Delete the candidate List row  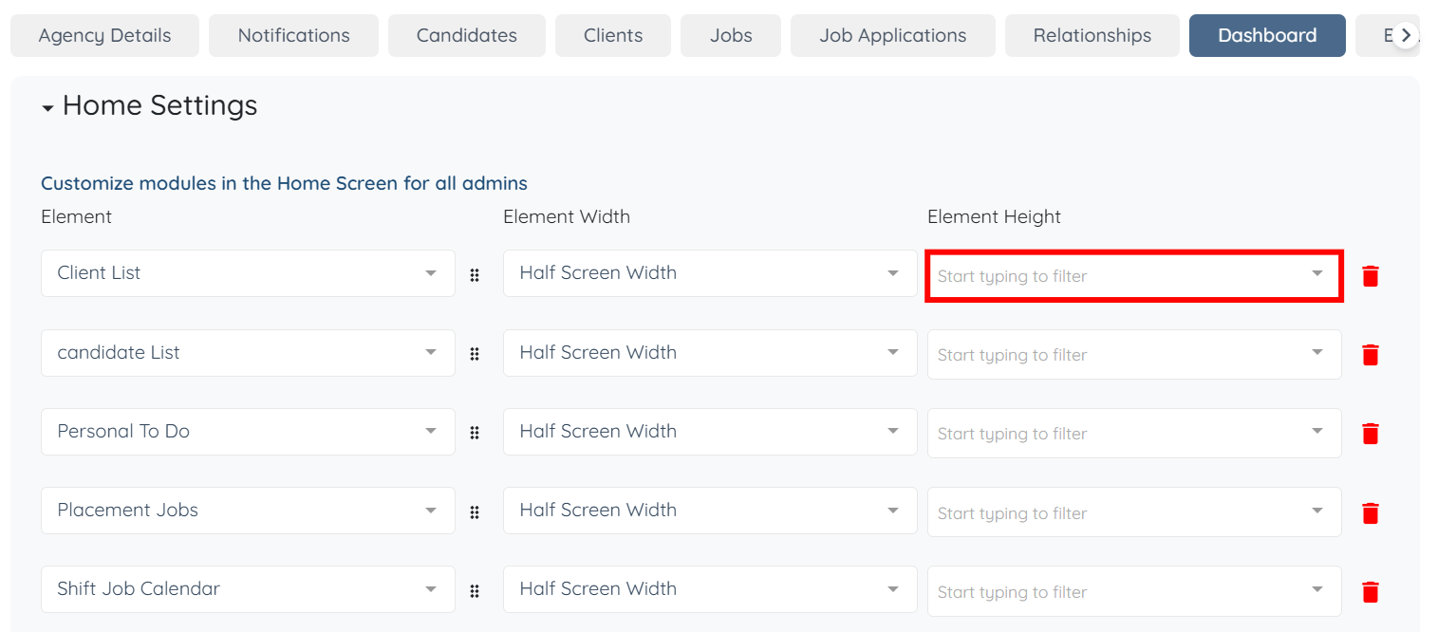click(x=1370, y=355)
